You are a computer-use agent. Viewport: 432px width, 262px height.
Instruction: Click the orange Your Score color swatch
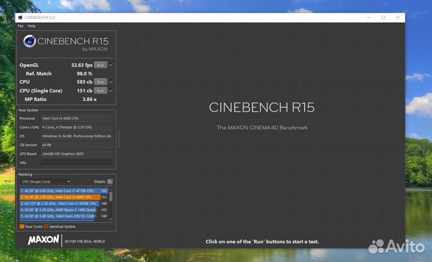click(x=22, y=227)
